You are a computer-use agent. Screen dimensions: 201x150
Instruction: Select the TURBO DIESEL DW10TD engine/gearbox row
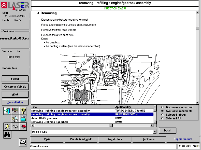tap(92, 111)
